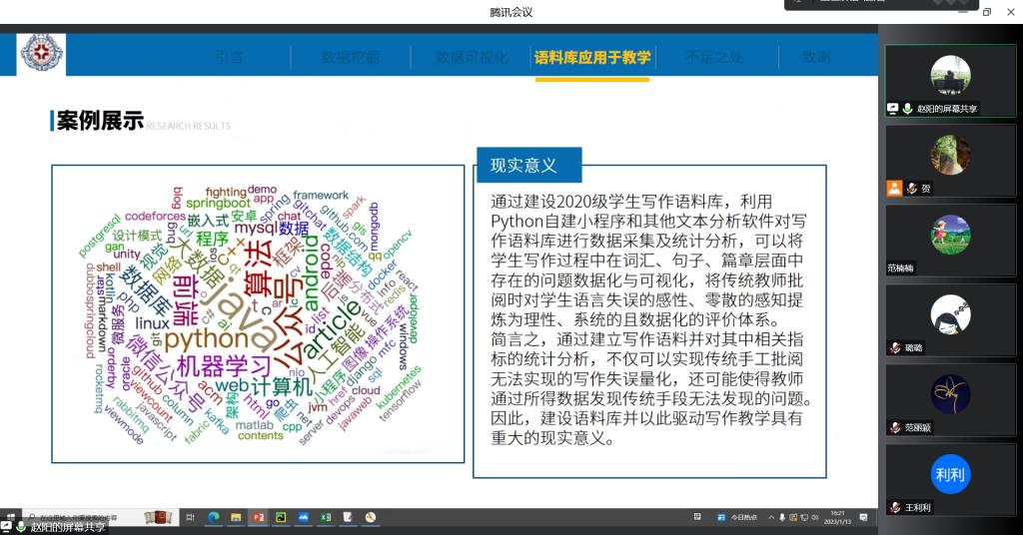The height and width of the screenshot is (535, 1023).
Task: Click 范丽颖's muted microphone icon
Action: 896,427
